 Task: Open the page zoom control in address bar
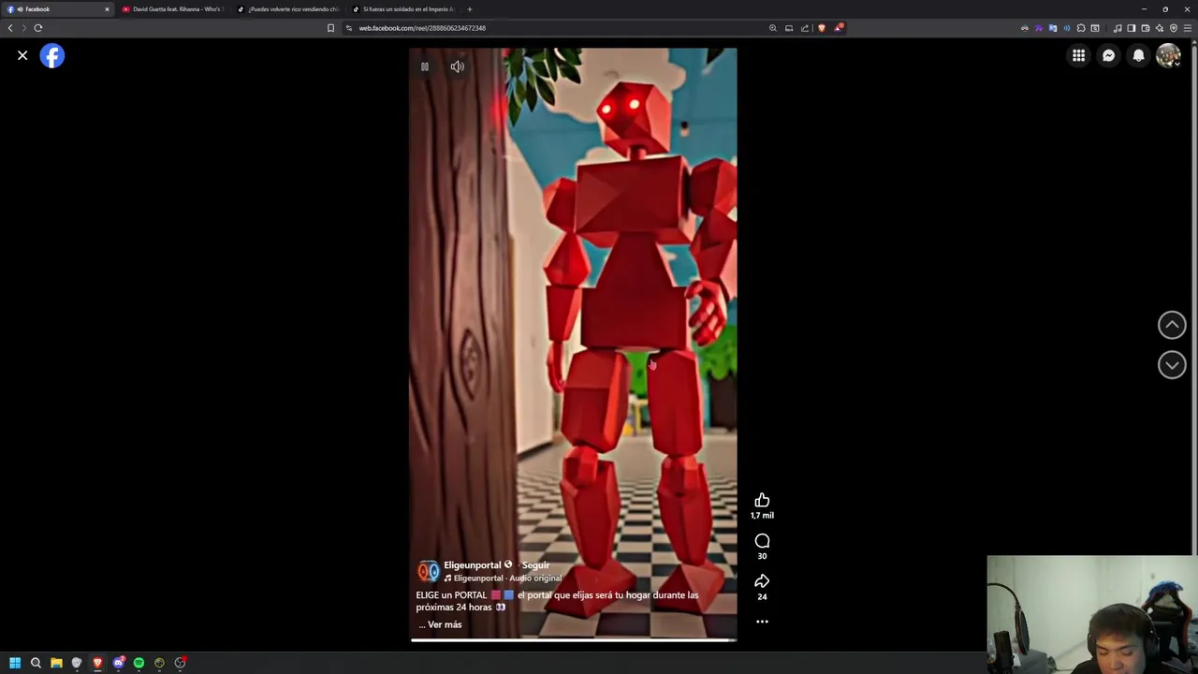[773, 28]
